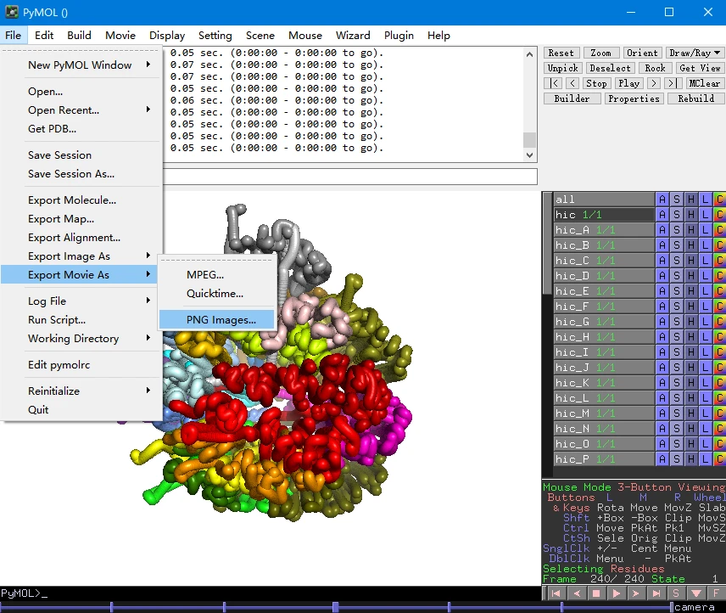
Task: Click the rewind-to-first-frame icon in the bottom playback bar
Action: point(555,593)
